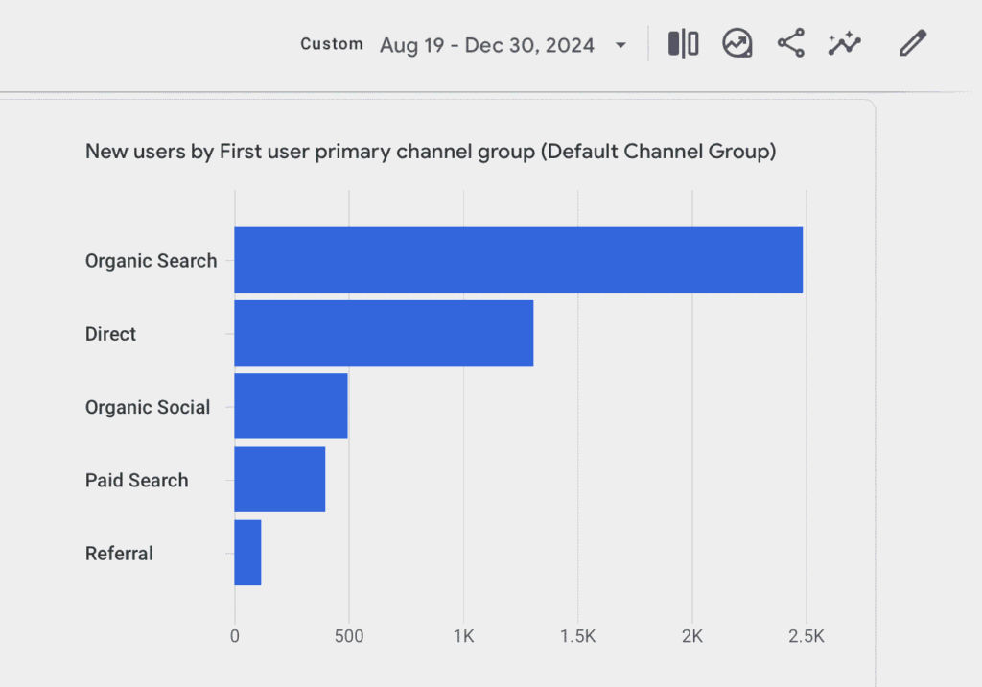This screenshot has height=687, width=982.
Task: Click the 1K axis tick label
Action: (463, 636)
